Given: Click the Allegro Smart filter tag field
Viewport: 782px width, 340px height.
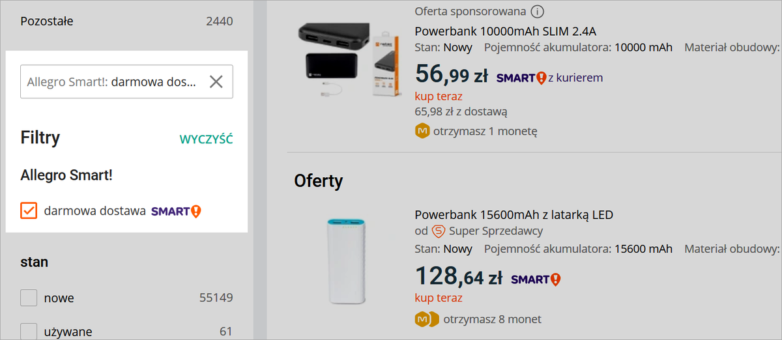Looking at the screenshot, I should coord(111,82).
